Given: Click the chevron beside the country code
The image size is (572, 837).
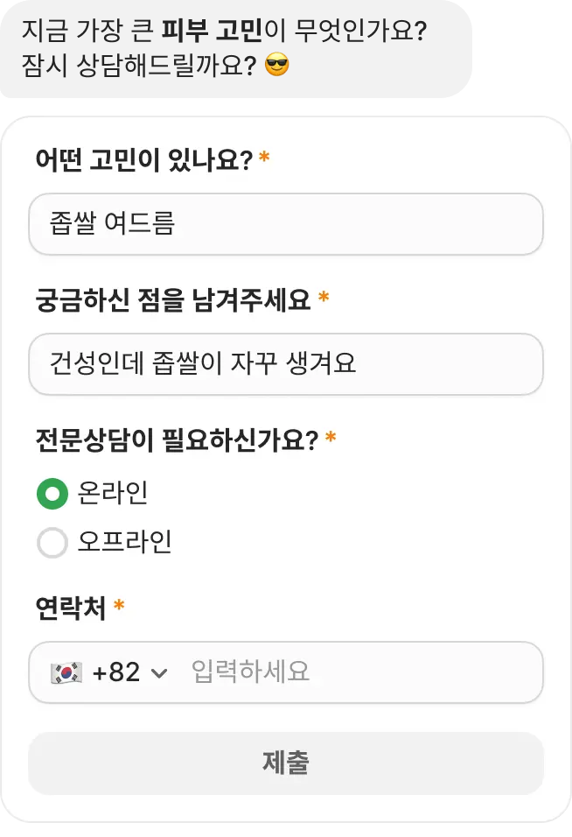Looking at the screenshot, I should [x=159, y=672].
